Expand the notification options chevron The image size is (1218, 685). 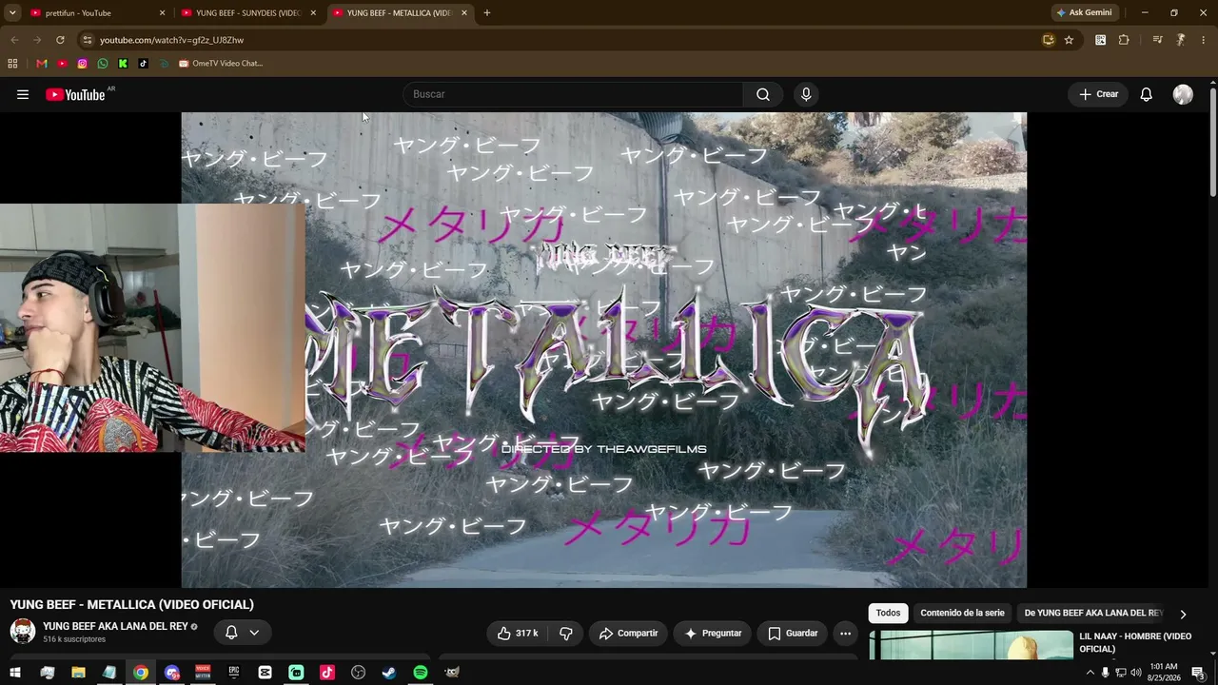pos(254,633)
